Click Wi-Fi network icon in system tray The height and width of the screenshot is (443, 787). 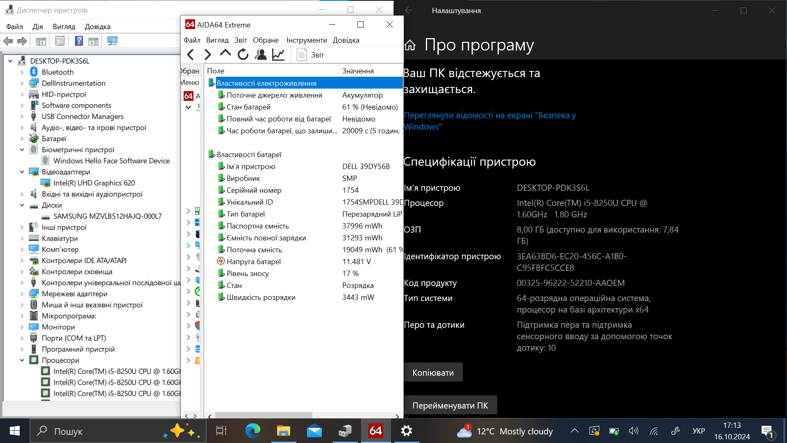point(654,431)
